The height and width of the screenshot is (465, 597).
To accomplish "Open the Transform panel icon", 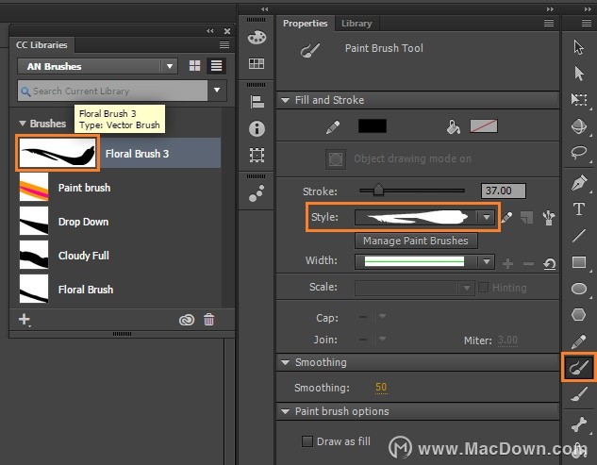I will (257, 155).
